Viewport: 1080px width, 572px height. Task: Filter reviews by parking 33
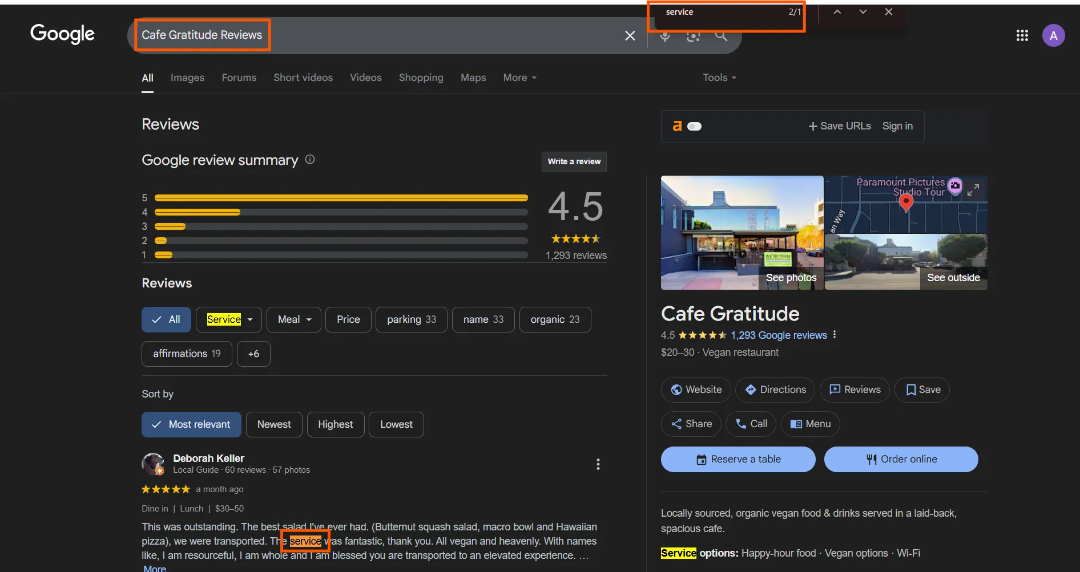point(412,319)
